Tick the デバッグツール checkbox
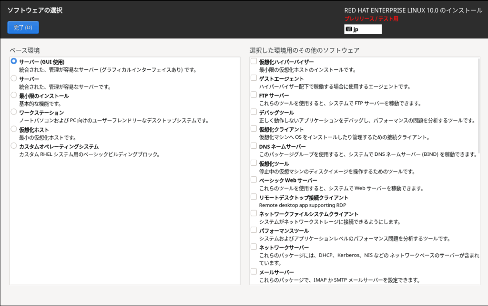 pyautogui.click(x=254, y=112)
